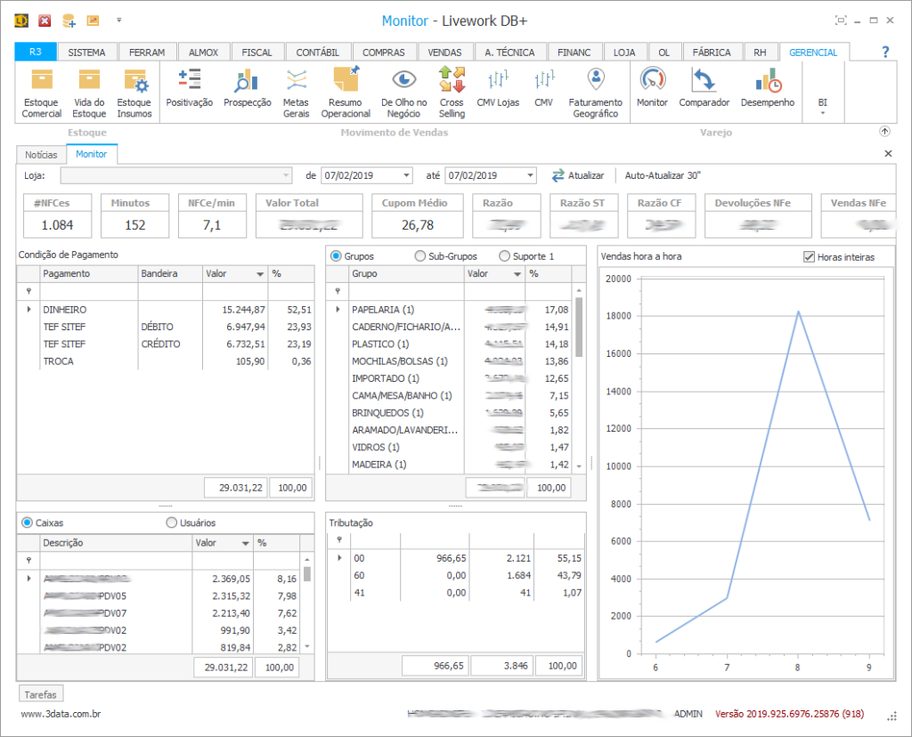Image resolution: width=912 pixels, height=737 pixels.
Task: Uncheck the Horas inteiras checkbox
Action: [x=809, y=257]
